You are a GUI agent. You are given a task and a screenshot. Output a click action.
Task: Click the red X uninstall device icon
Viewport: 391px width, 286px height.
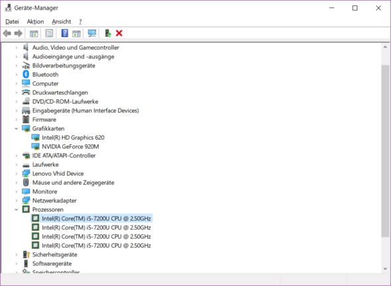tap(119, 33)
